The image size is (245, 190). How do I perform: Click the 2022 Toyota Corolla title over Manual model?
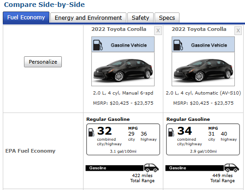click(119, 29)
